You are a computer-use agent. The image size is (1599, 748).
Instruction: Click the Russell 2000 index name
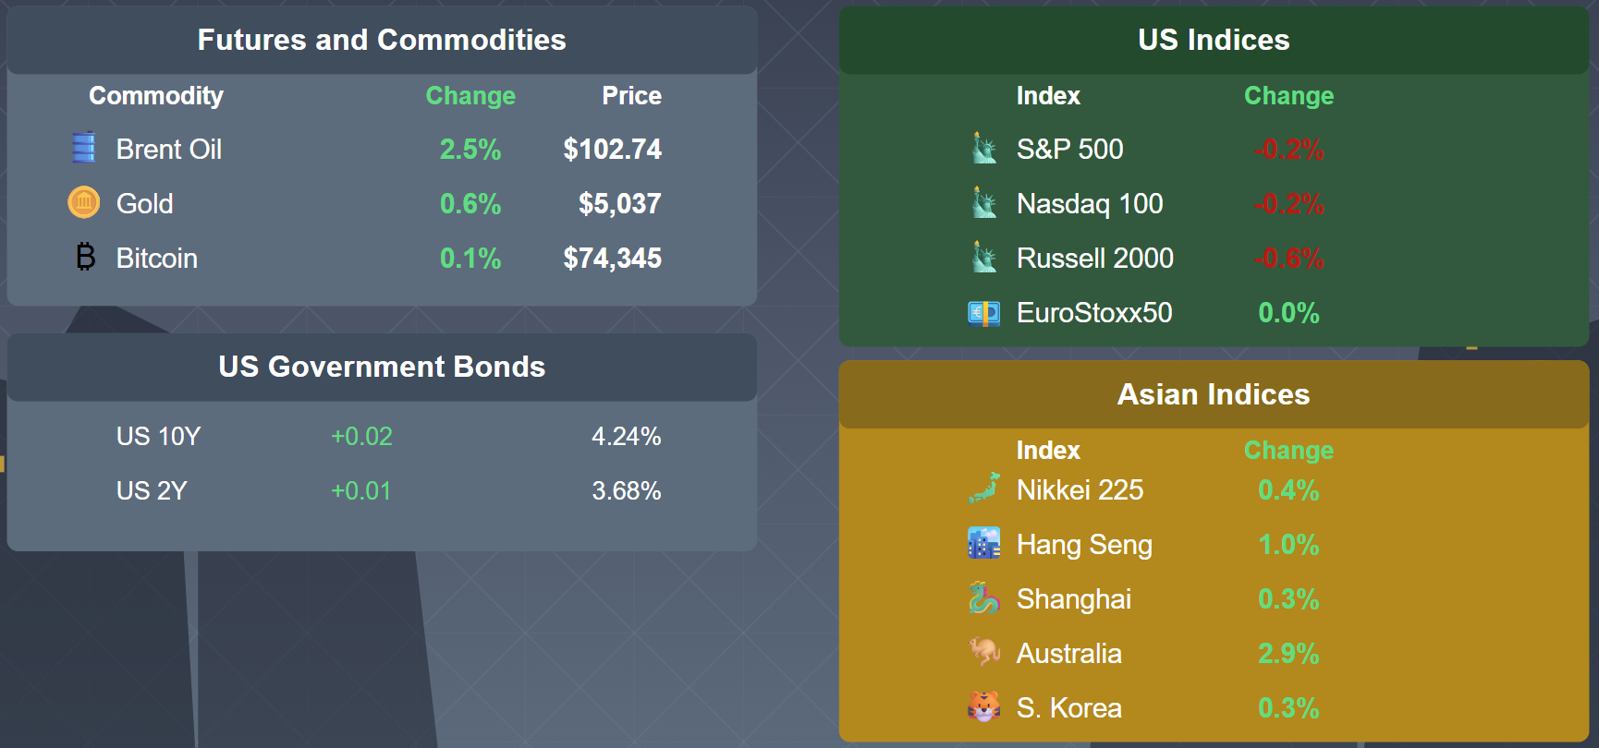point(1095,259)
